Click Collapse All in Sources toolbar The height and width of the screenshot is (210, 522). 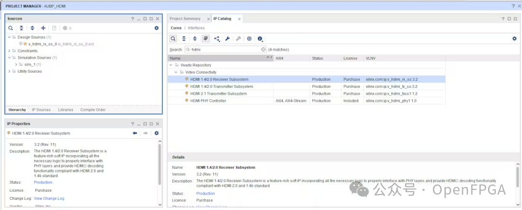coord(22,28)
